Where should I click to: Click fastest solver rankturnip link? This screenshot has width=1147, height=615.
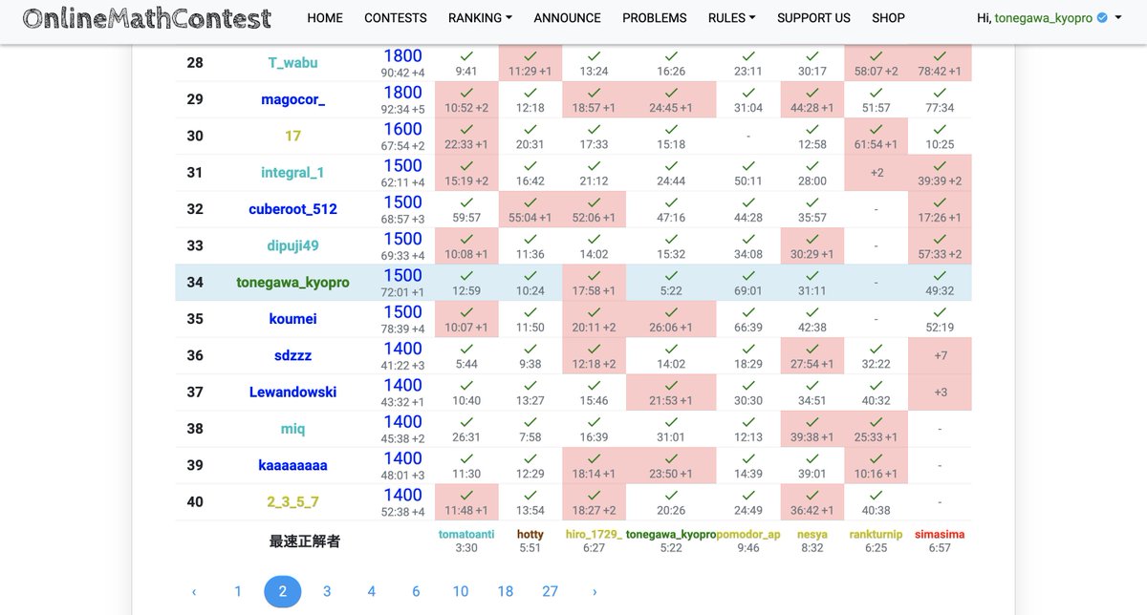pos(876,535)
